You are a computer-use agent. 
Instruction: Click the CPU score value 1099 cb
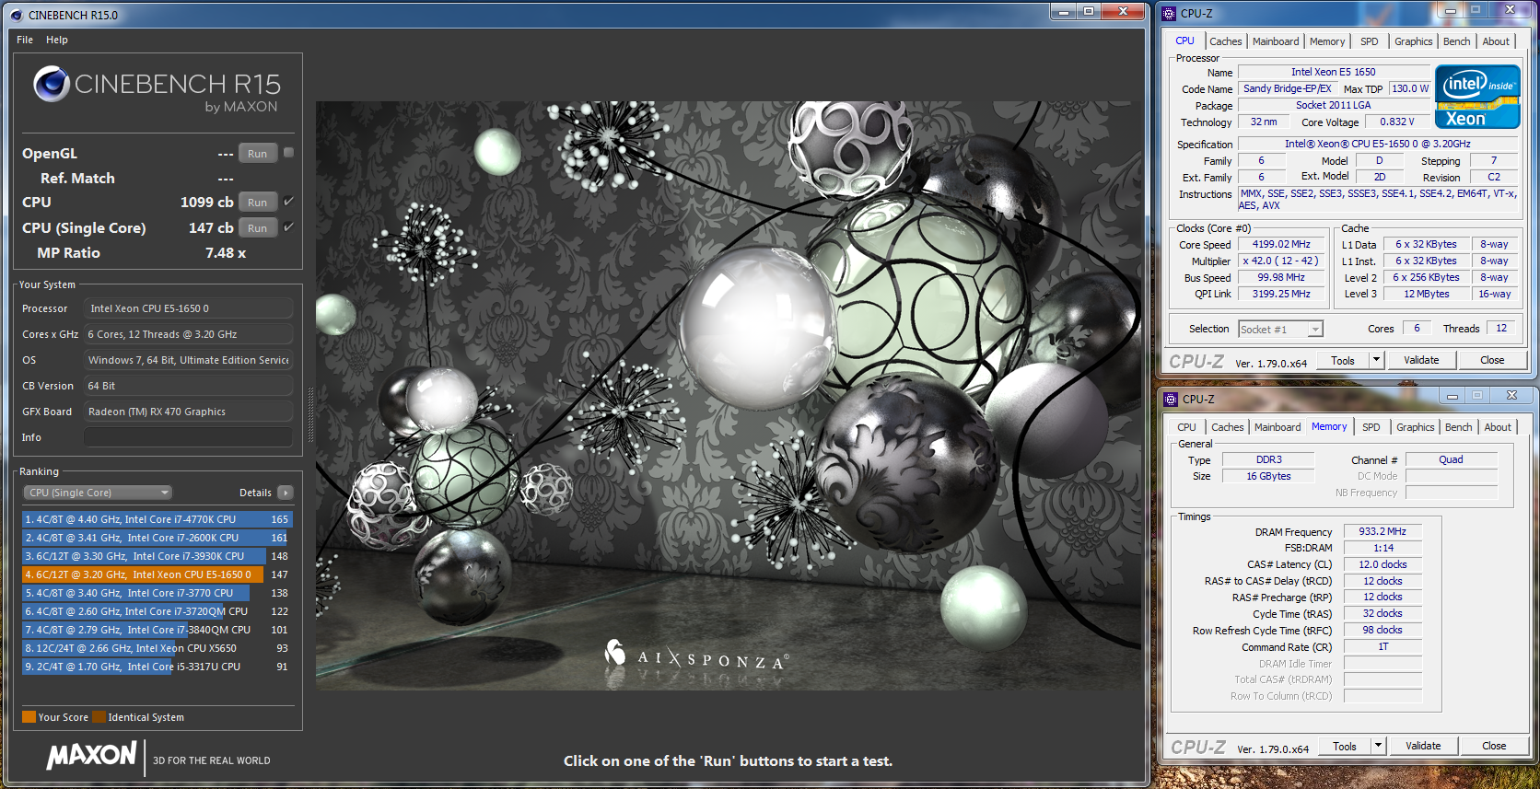tap(206, 202)
